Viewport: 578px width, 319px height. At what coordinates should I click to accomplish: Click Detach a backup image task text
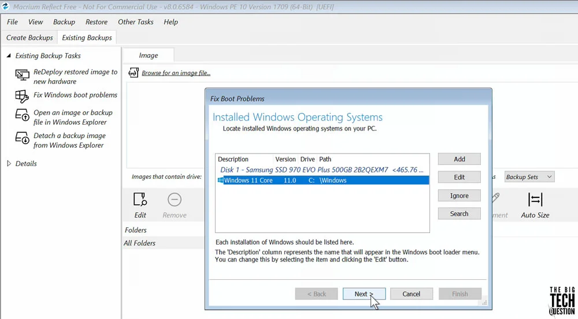click(70, 140)
